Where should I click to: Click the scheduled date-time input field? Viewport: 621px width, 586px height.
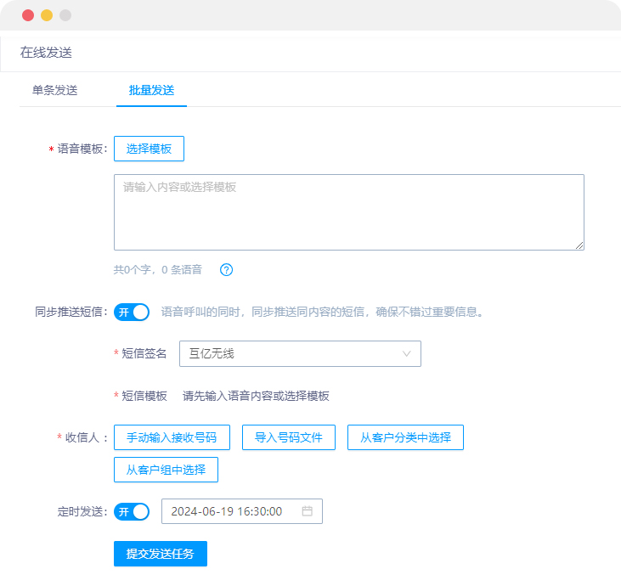click(x=229, y=511)
